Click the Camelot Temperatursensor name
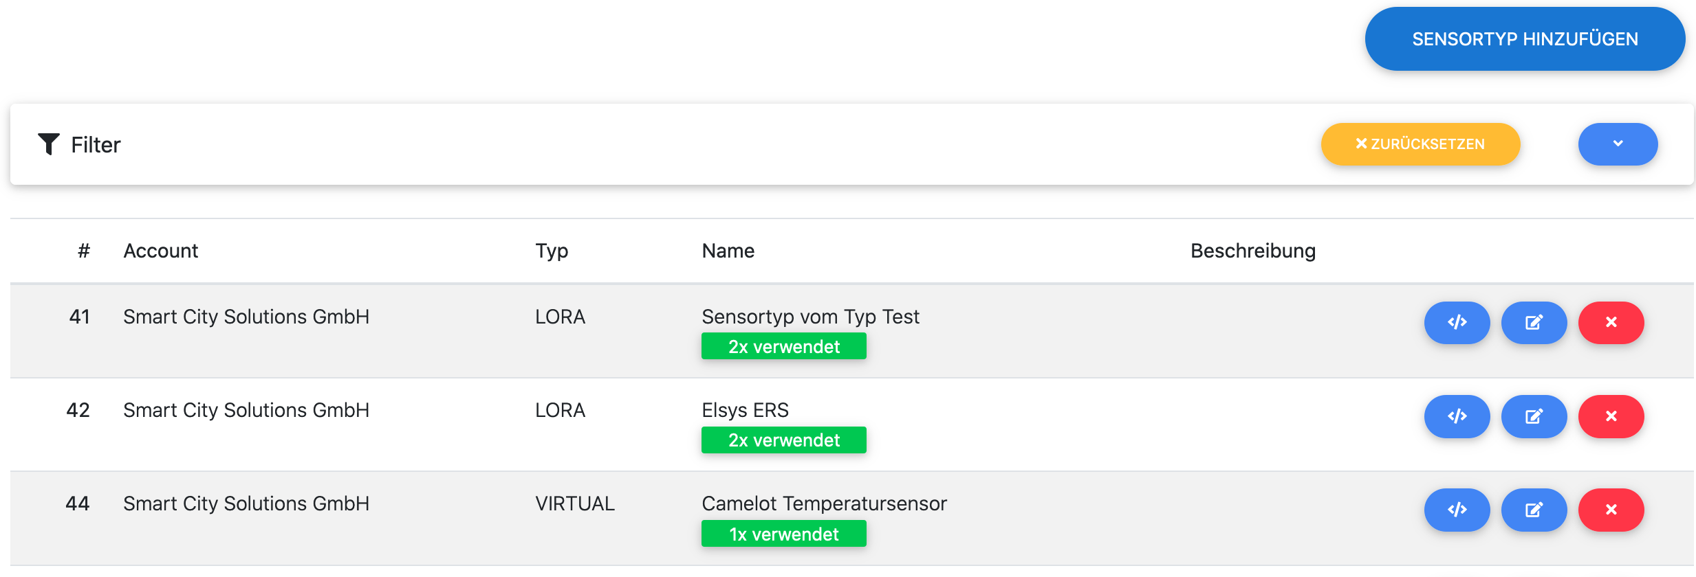This screenshot has height=577, width=1696. (824, 504)
